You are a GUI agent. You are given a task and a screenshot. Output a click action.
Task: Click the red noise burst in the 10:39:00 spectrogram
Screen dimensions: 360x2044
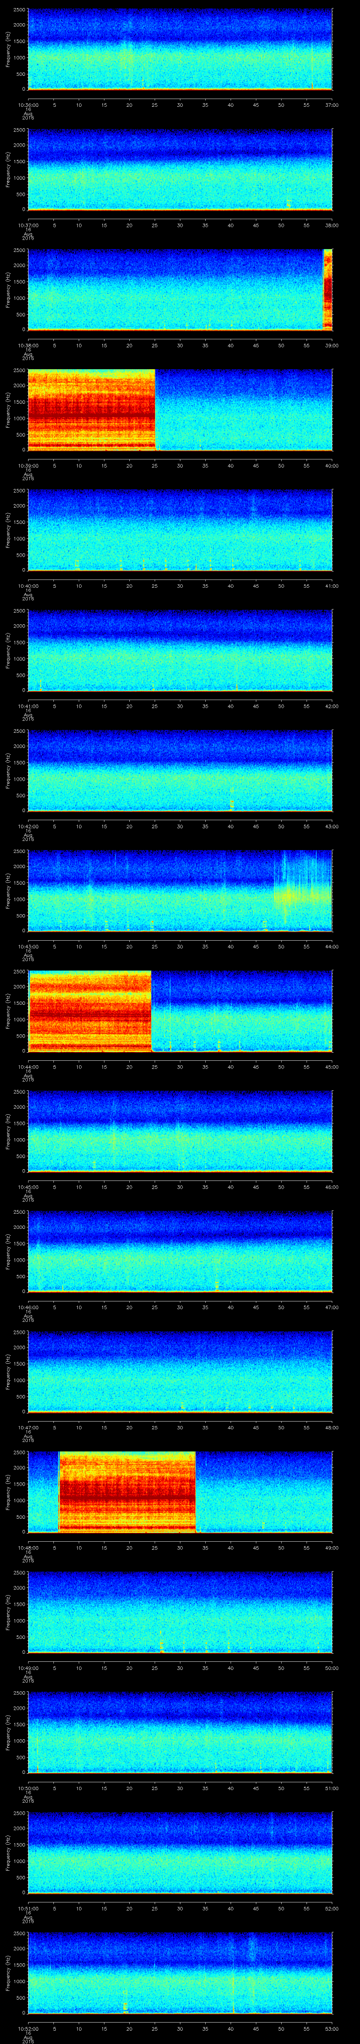tap(91, 409)
